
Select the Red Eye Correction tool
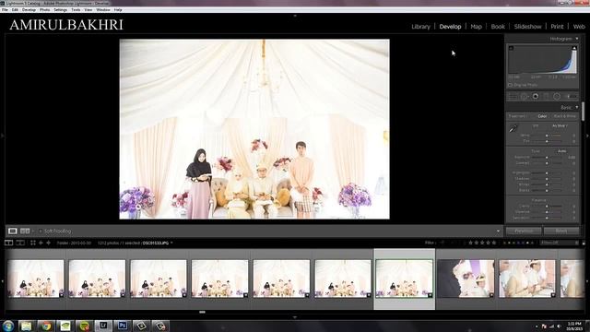(x=535, y=97)
